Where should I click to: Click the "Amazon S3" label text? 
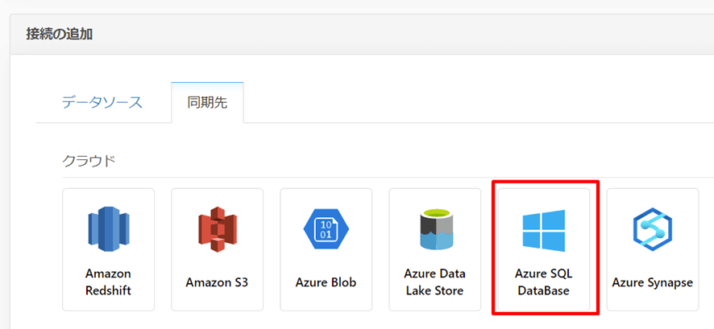pyautogui.click(x=218, y=282)
